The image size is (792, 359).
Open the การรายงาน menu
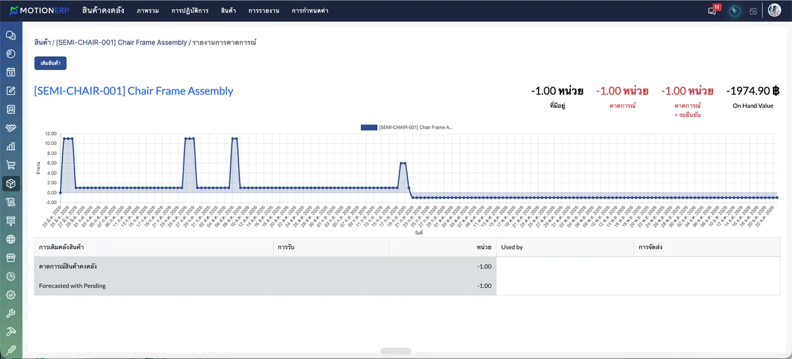click(x=264, y=11)
